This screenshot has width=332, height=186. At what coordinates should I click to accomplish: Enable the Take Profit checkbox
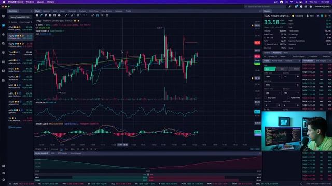[288, 98]
